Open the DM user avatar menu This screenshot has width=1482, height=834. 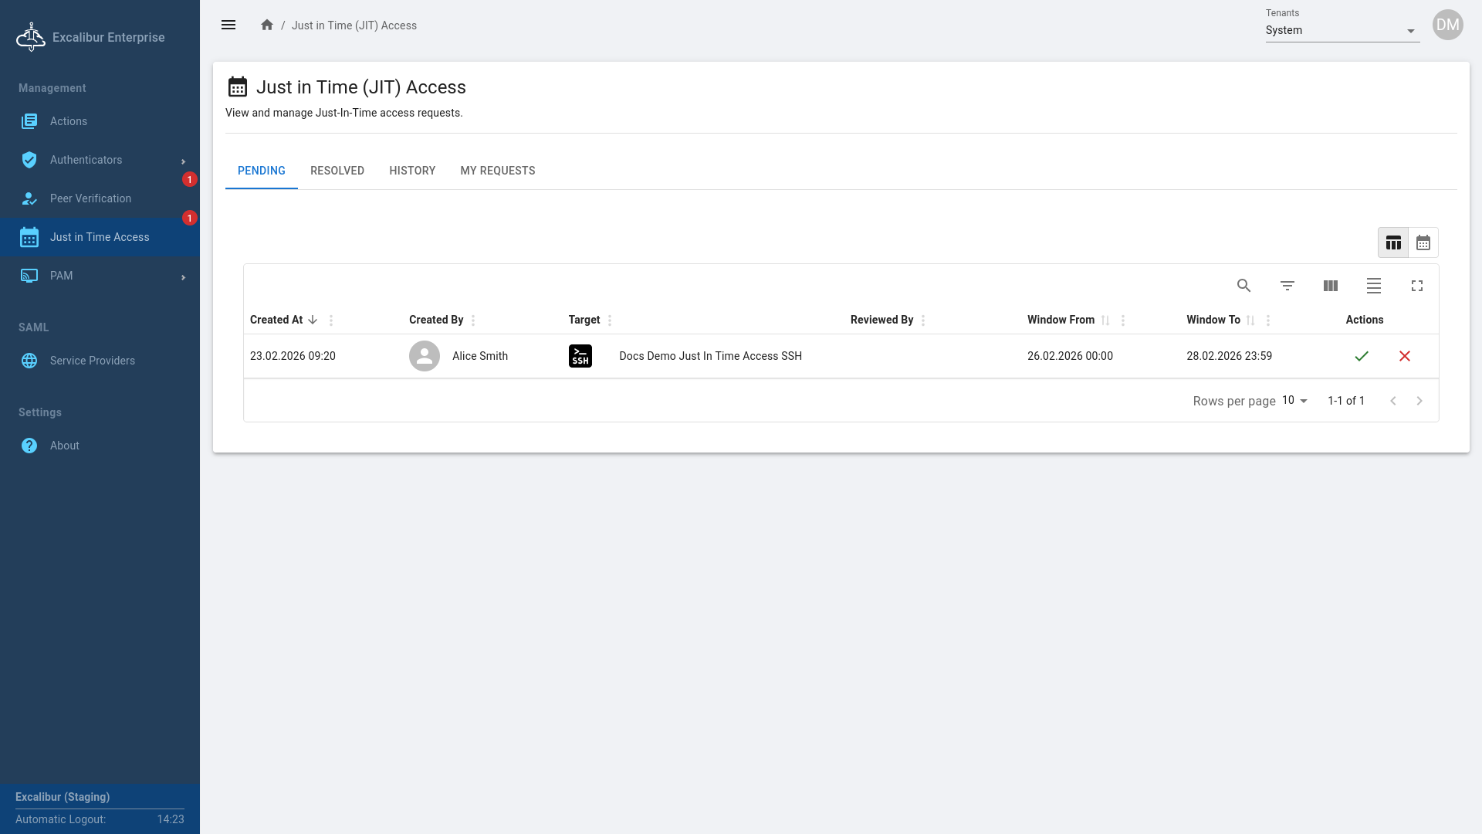coord(1447,25)
